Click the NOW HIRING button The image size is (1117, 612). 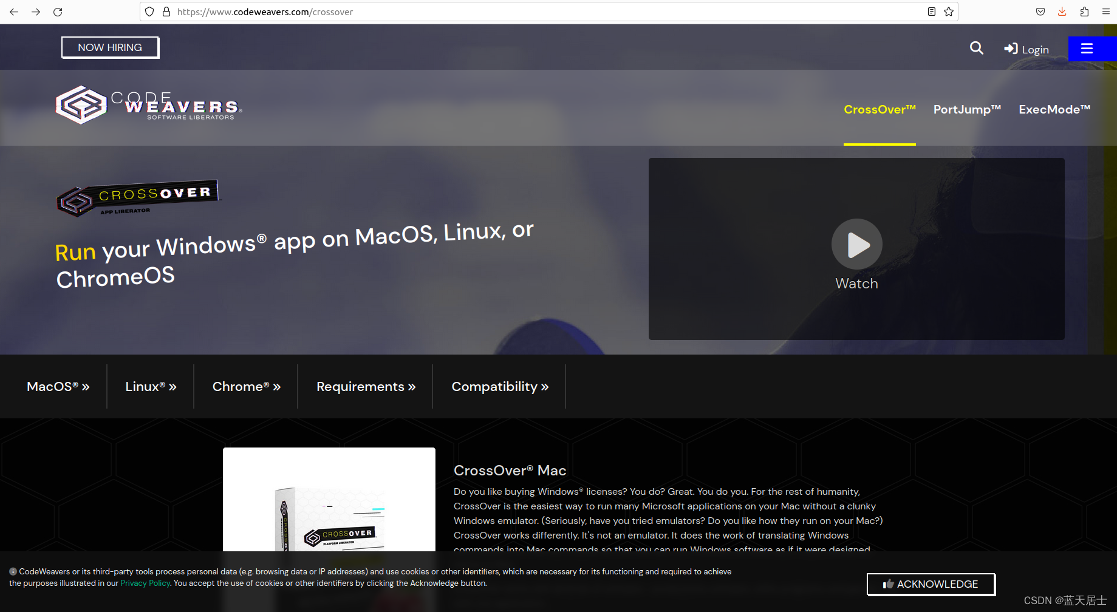[110, 47]
